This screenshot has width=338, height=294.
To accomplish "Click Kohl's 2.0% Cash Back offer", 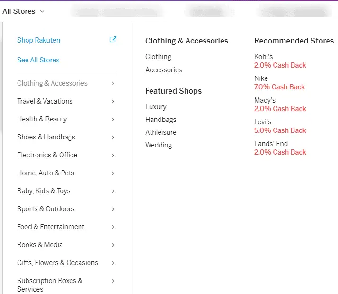I will 280,65.
